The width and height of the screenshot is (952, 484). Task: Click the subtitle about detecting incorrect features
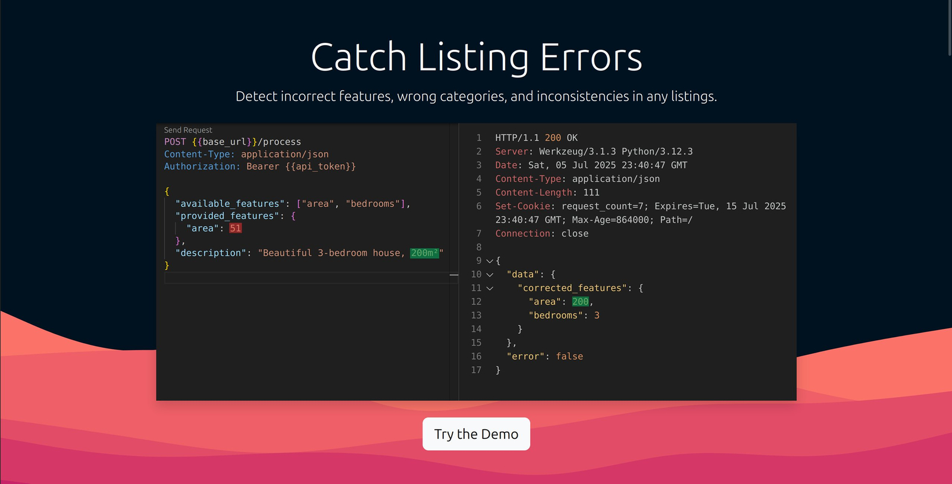coord(476,96)
